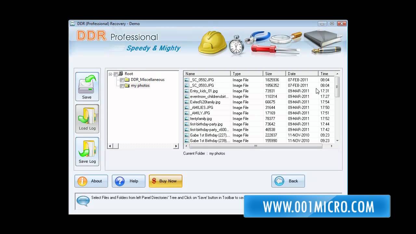Click file name Exited%20family.jpg
The image size is (416, 234).
point(205,102)
